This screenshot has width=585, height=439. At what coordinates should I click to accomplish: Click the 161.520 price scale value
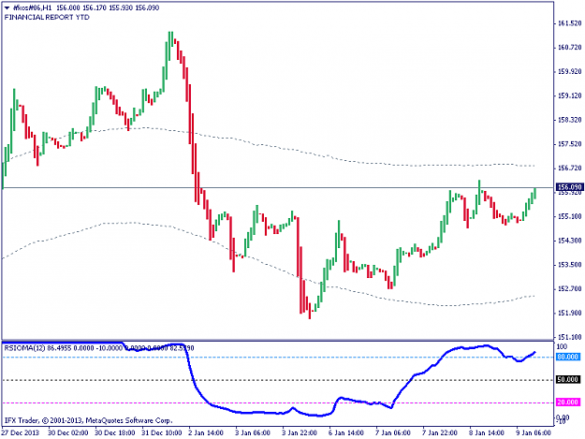pos(569,23)
